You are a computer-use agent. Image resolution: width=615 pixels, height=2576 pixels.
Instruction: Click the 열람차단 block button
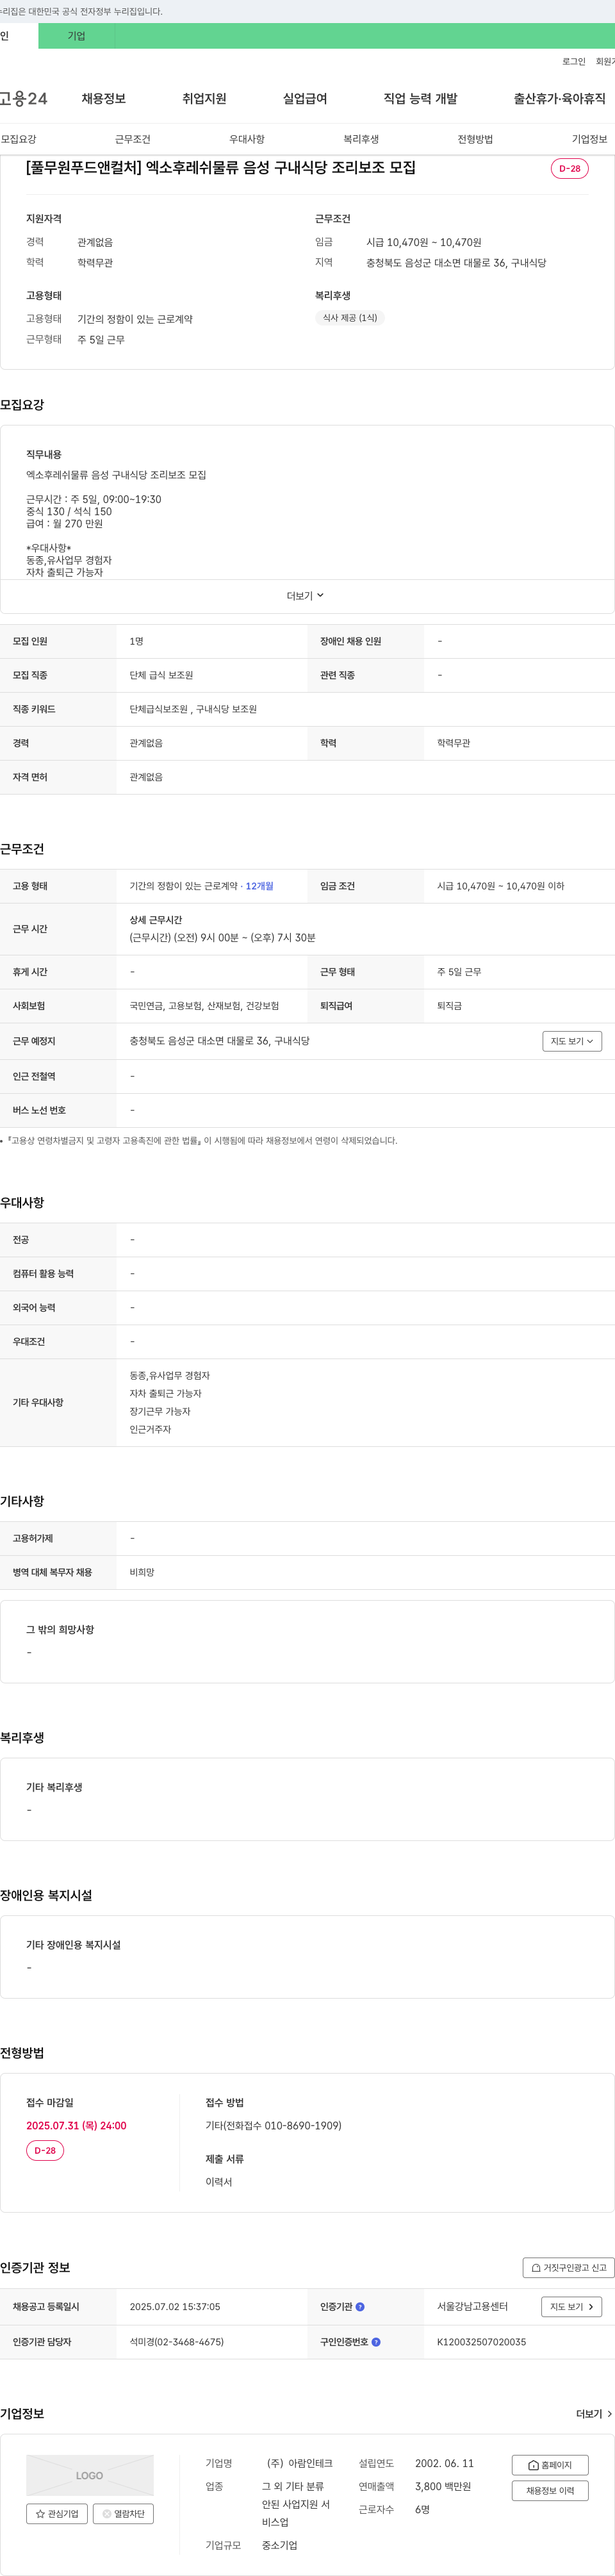[123, 2513]
